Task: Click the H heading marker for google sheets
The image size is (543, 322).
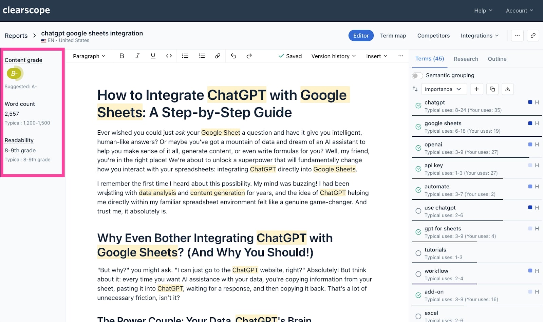Action: [x=537, y=124]
